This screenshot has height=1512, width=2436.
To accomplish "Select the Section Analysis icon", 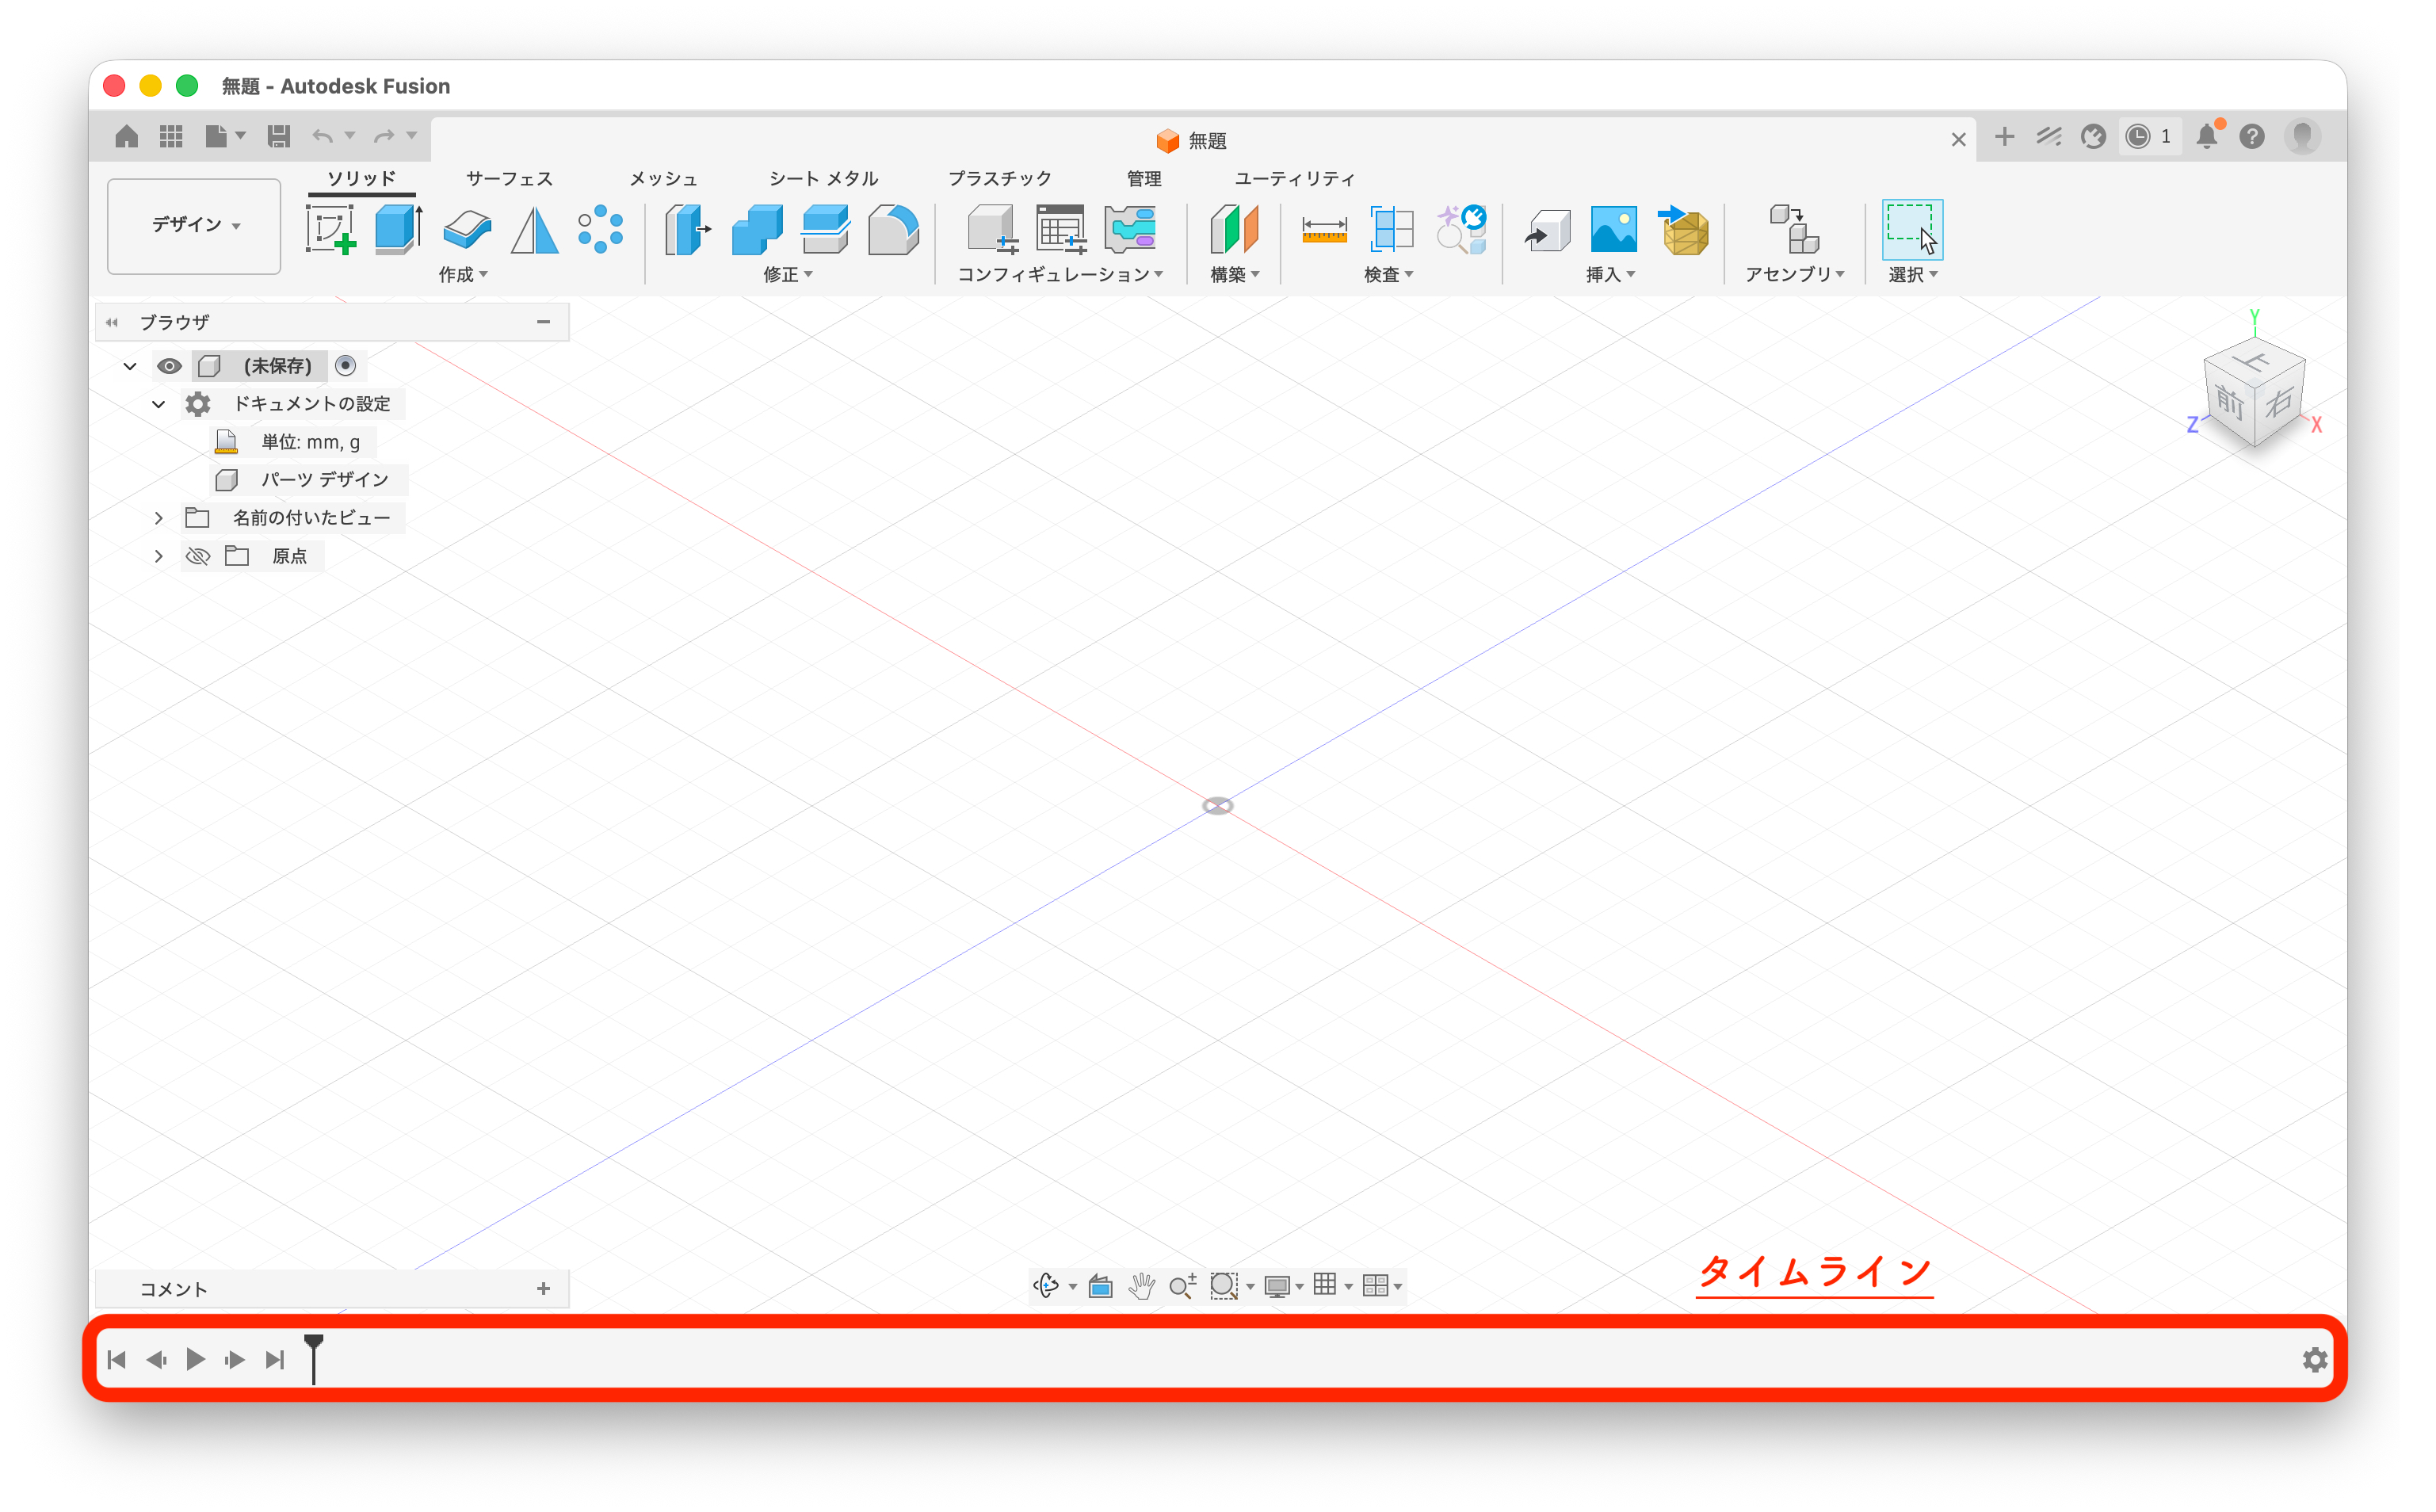I will 1391,229.
